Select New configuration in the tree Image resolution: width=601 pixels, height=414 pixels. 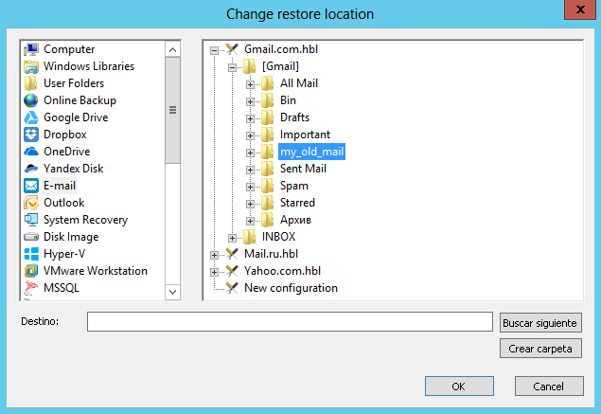(x=291, y=288)
